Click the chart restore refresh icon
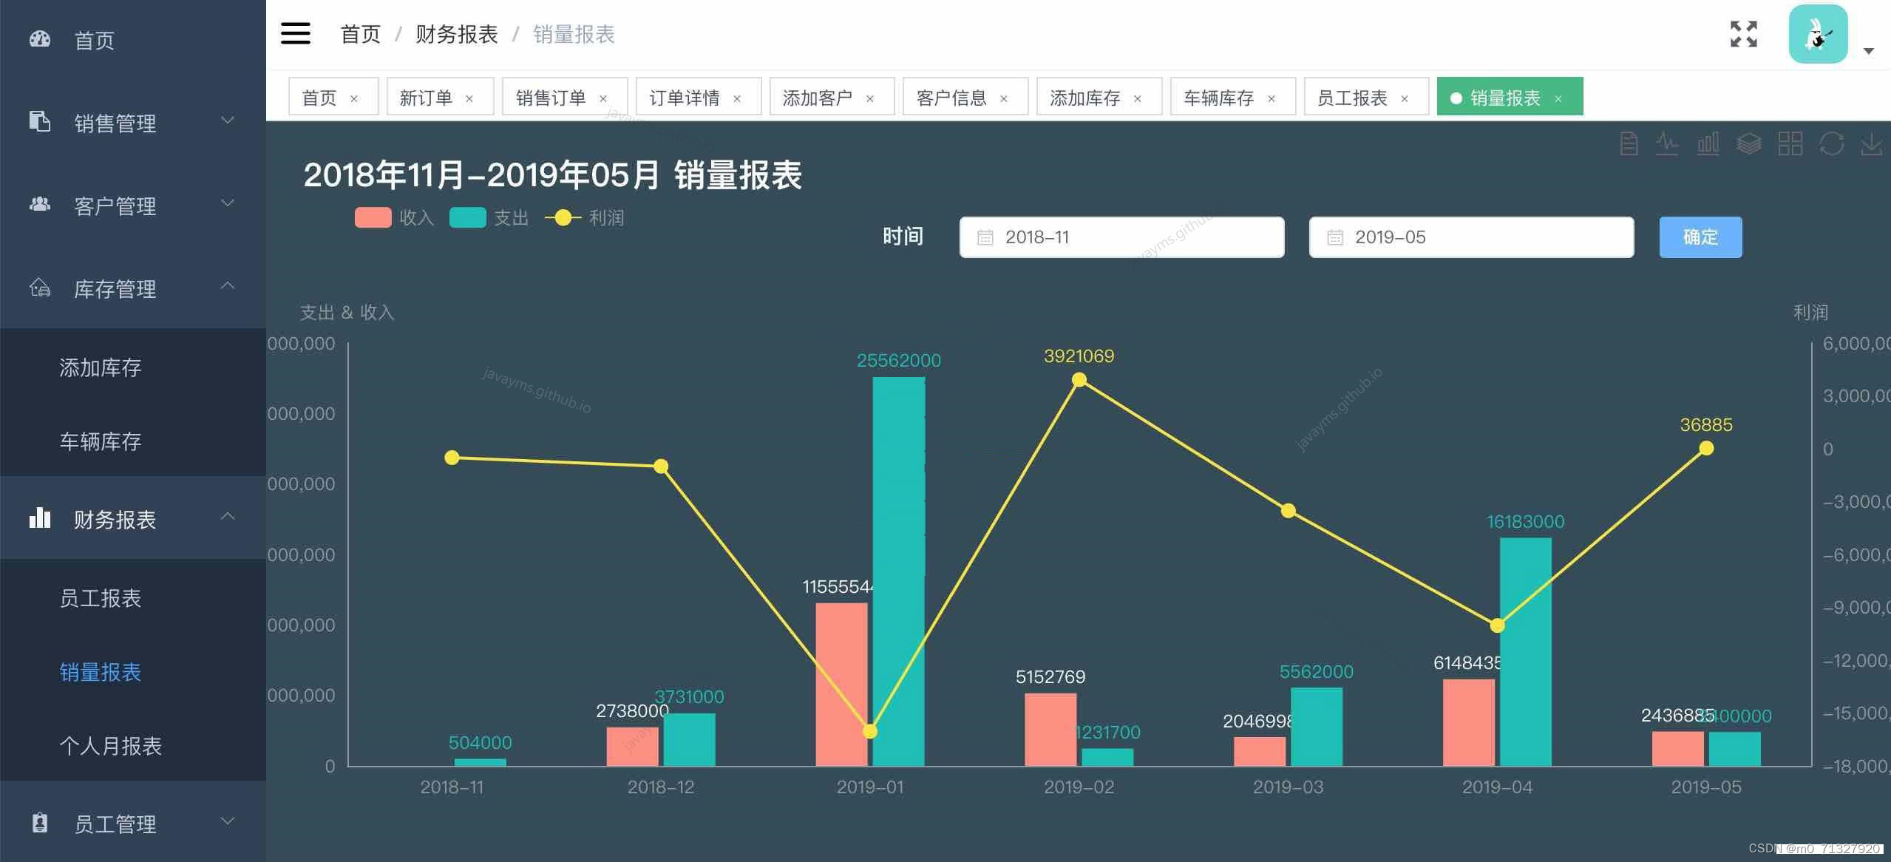The width and height of the screenshot is (1891, 862). coord(1832,143)
